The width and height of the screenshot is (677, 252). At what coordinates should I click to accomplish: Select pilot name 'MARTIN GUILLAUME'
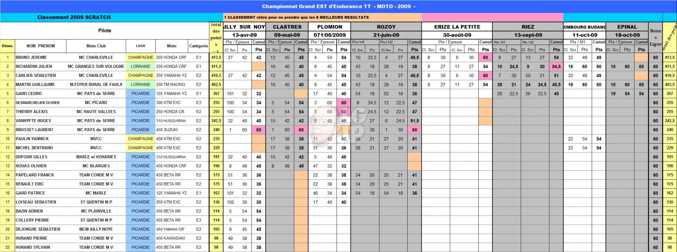click(35, 84)
